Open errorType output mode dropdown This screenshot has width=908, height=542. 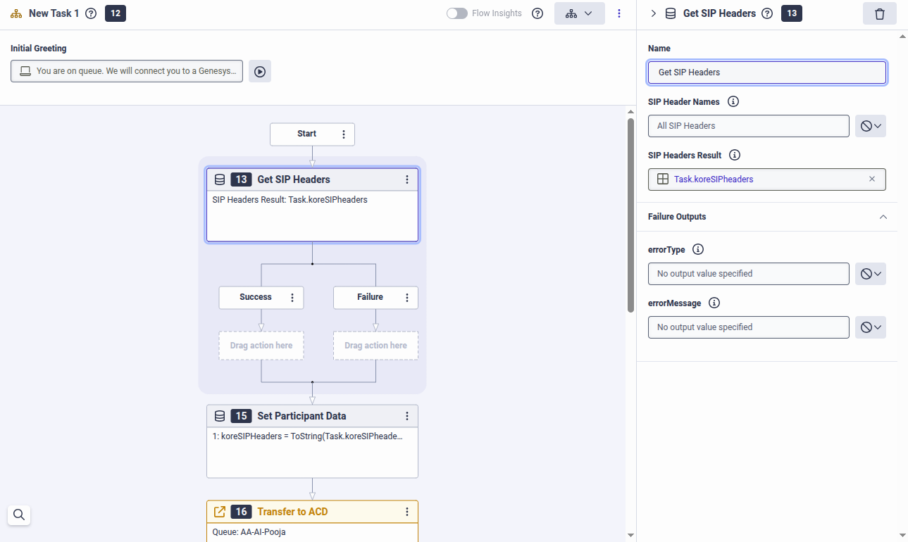coord(871,274)
